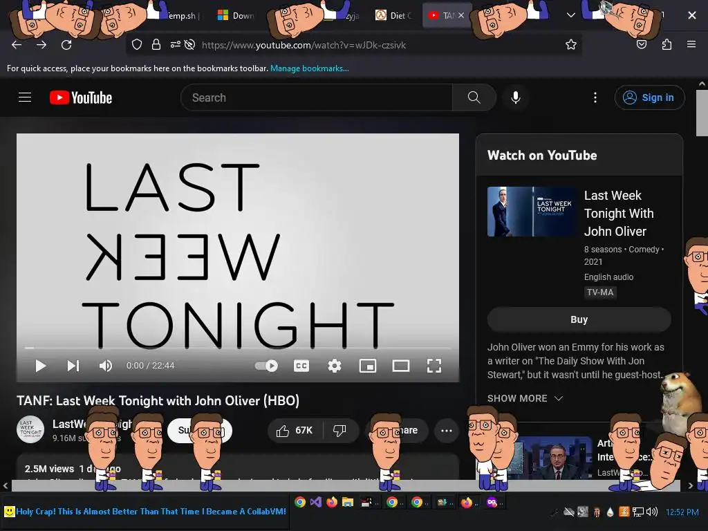This screenshot has height=531, width=708.
Task: Open the tracking protection shield icon
Action: click(x=137, y=44)
